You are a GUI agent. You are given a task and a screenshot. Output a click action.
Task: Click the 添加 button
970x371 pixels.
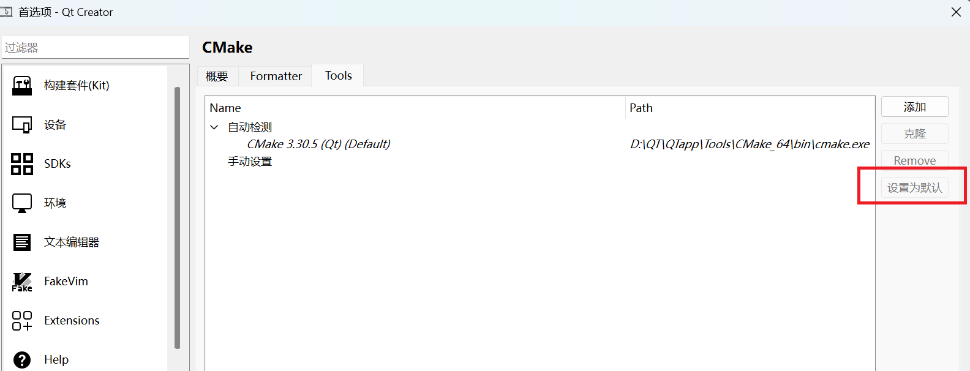point(915,107)
